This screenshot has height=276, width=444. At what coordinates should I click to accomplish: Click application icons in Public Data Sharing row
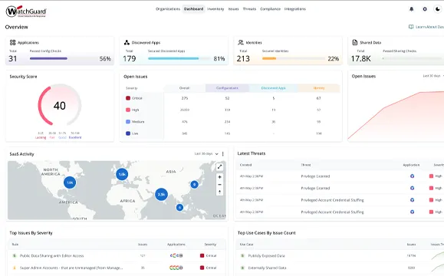point(176,255)
